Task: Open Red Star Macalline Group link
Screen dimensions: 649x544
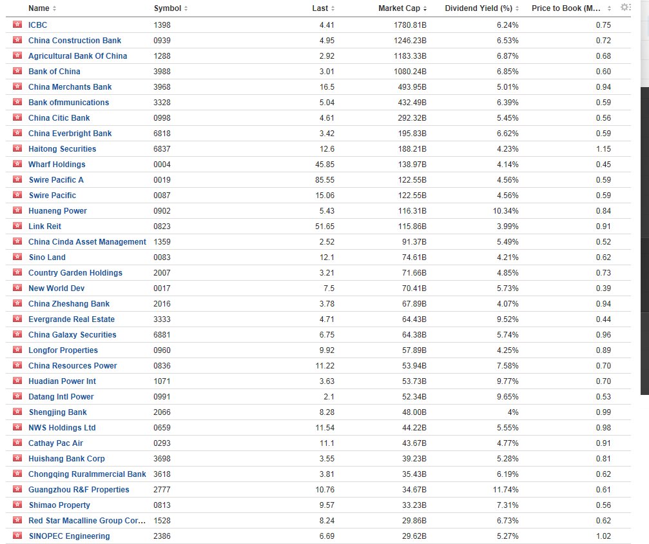Action: (x=87, y=520)
